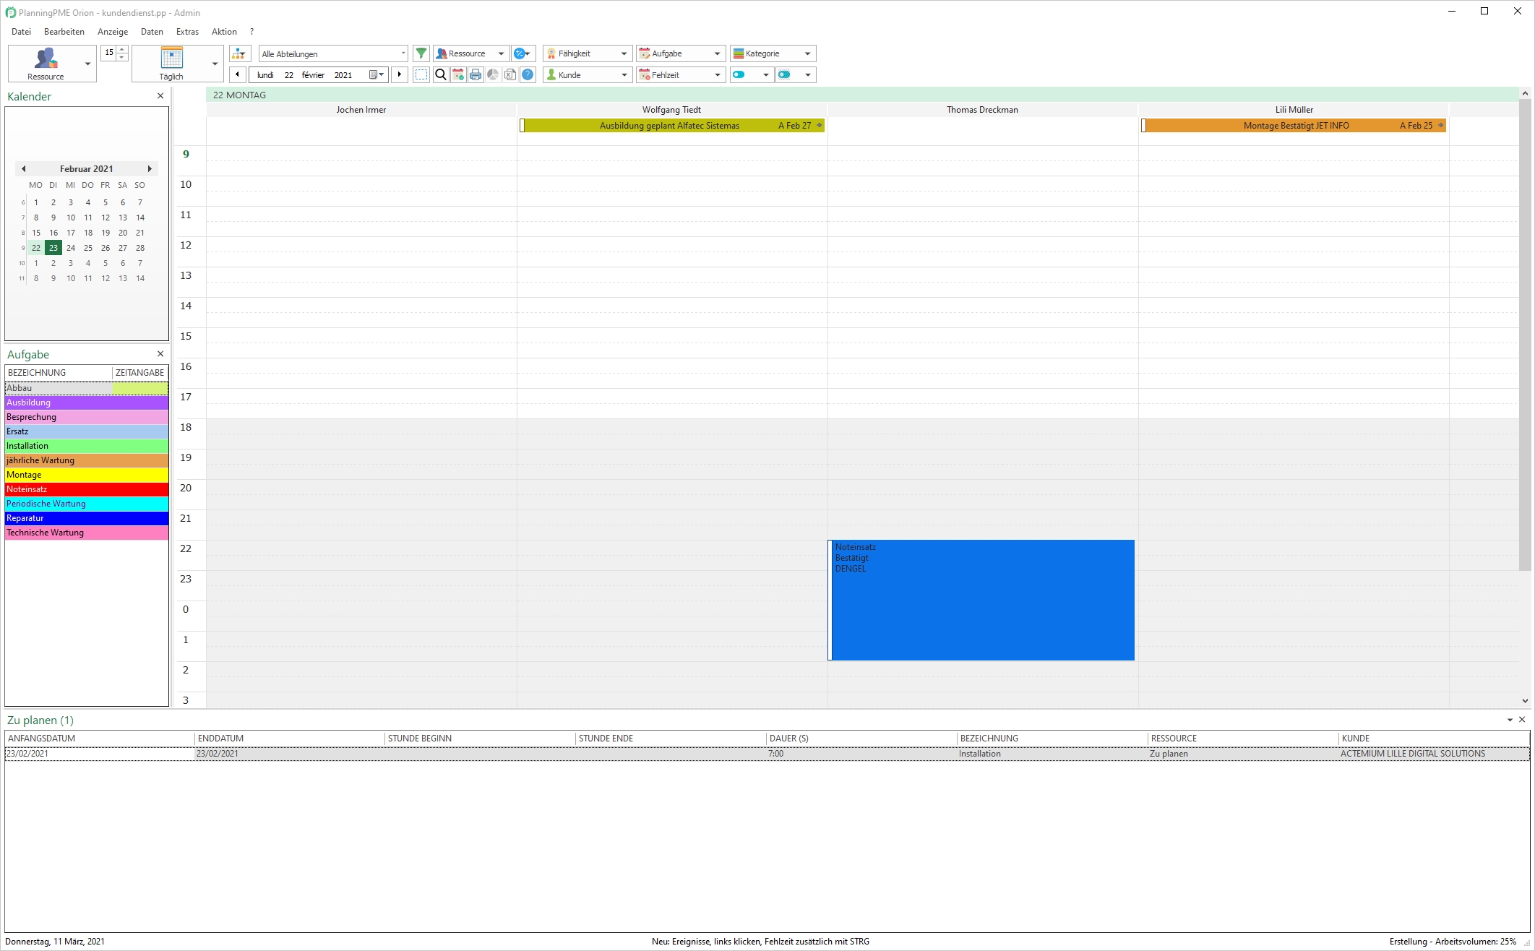1535x951 pixels.
Task: Open the search magnifier tool
Action: click(x=440, y=74)
